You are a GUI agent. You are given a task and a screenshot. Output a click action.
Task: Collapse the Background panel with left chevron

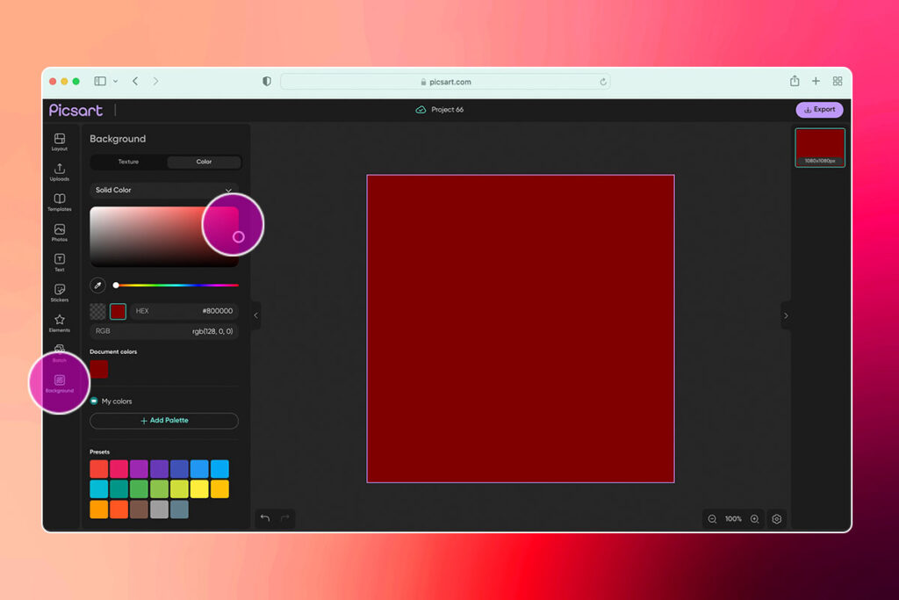click(x=255, y=314)
